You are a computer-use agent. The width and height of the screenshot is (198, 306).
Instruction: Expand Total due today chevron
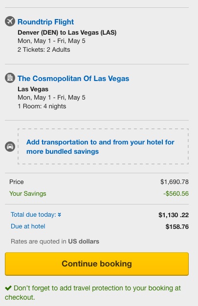[x=60, y=215]
